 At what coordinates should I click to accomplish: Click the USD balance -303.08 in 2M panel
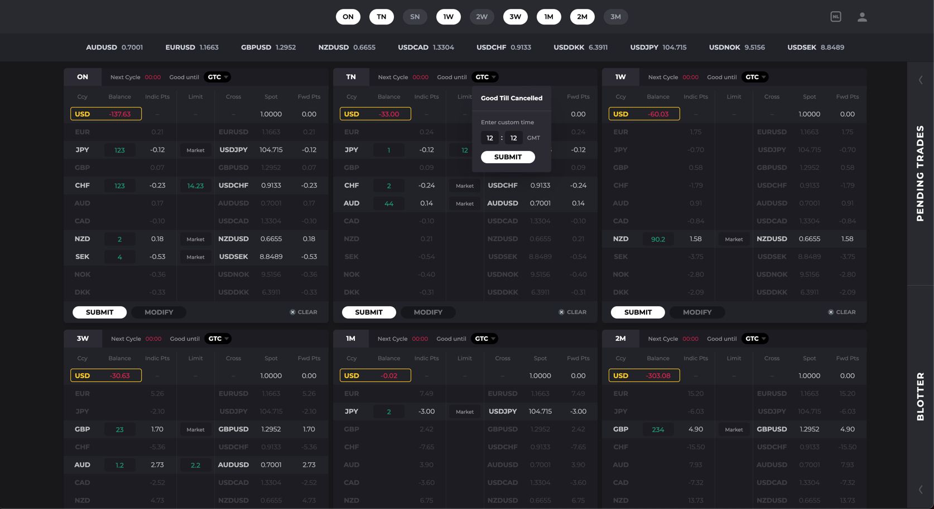click(658, 376)
